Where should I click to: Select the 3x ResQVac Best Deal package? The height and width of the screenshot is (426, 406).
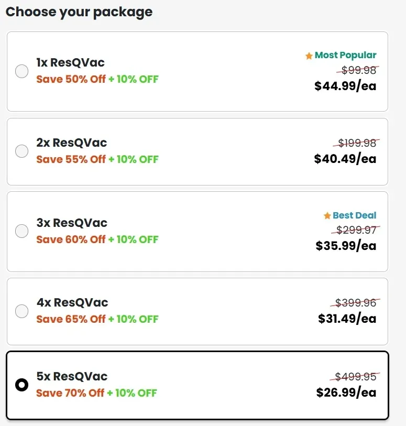(x=21, y=231)
